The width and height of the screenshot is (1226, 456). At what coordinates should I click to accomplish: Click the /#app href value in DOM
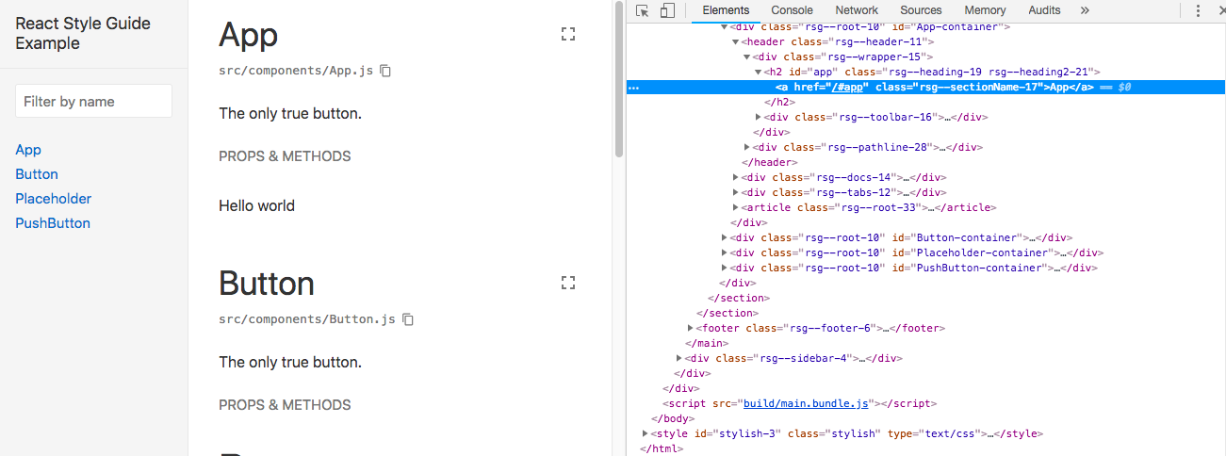(847, 87)
